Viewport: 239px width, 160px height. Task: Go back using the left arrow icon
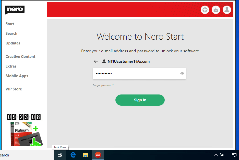point(96,61)
